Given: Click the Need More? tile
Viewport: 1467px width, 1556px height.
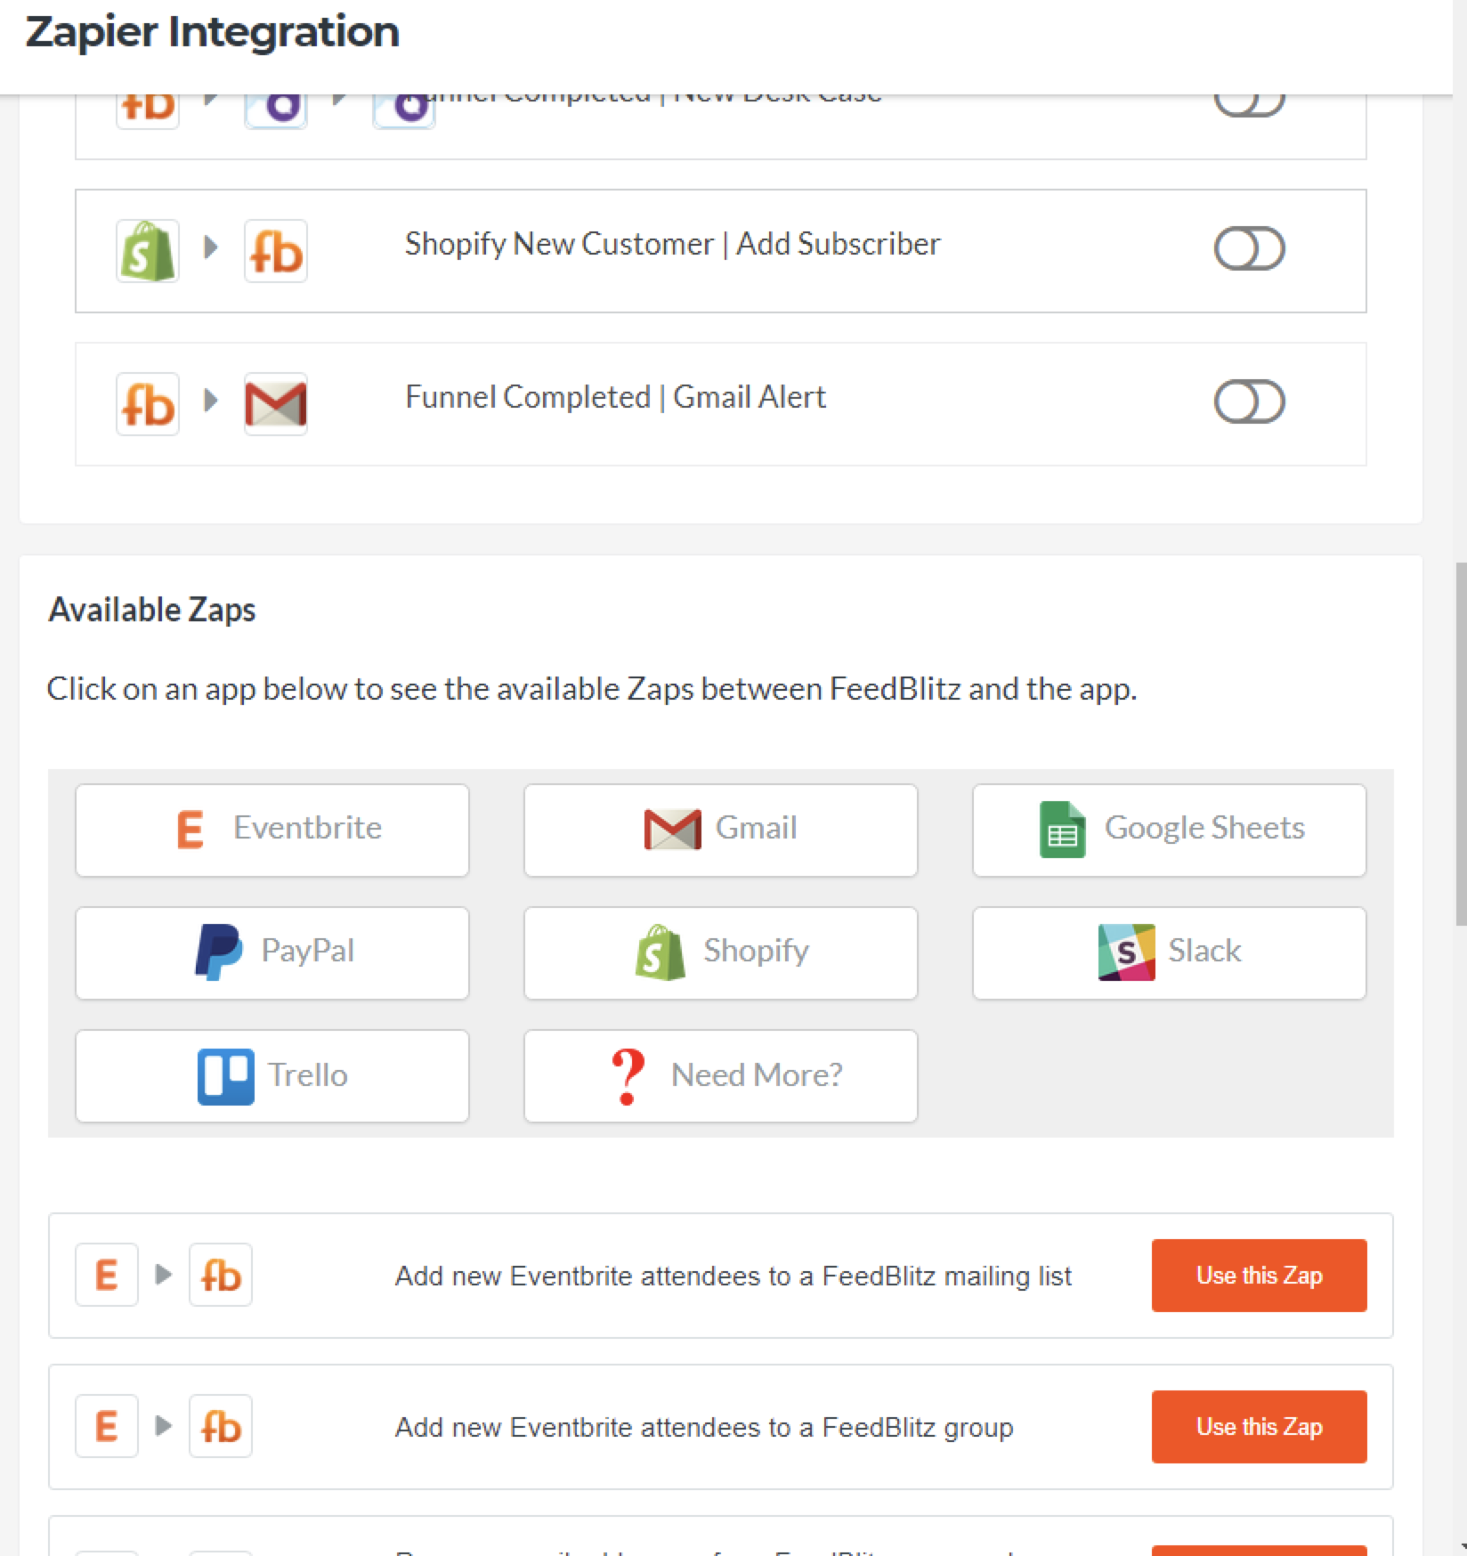Looking at the screenshot, I should 721,1075.
